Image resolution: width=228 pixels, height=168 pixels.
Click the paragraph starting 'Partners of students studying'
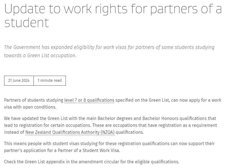click(113, 104)
